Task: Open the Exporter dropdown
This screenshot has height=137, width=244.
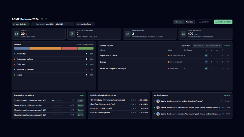Action: coord(205,22)
